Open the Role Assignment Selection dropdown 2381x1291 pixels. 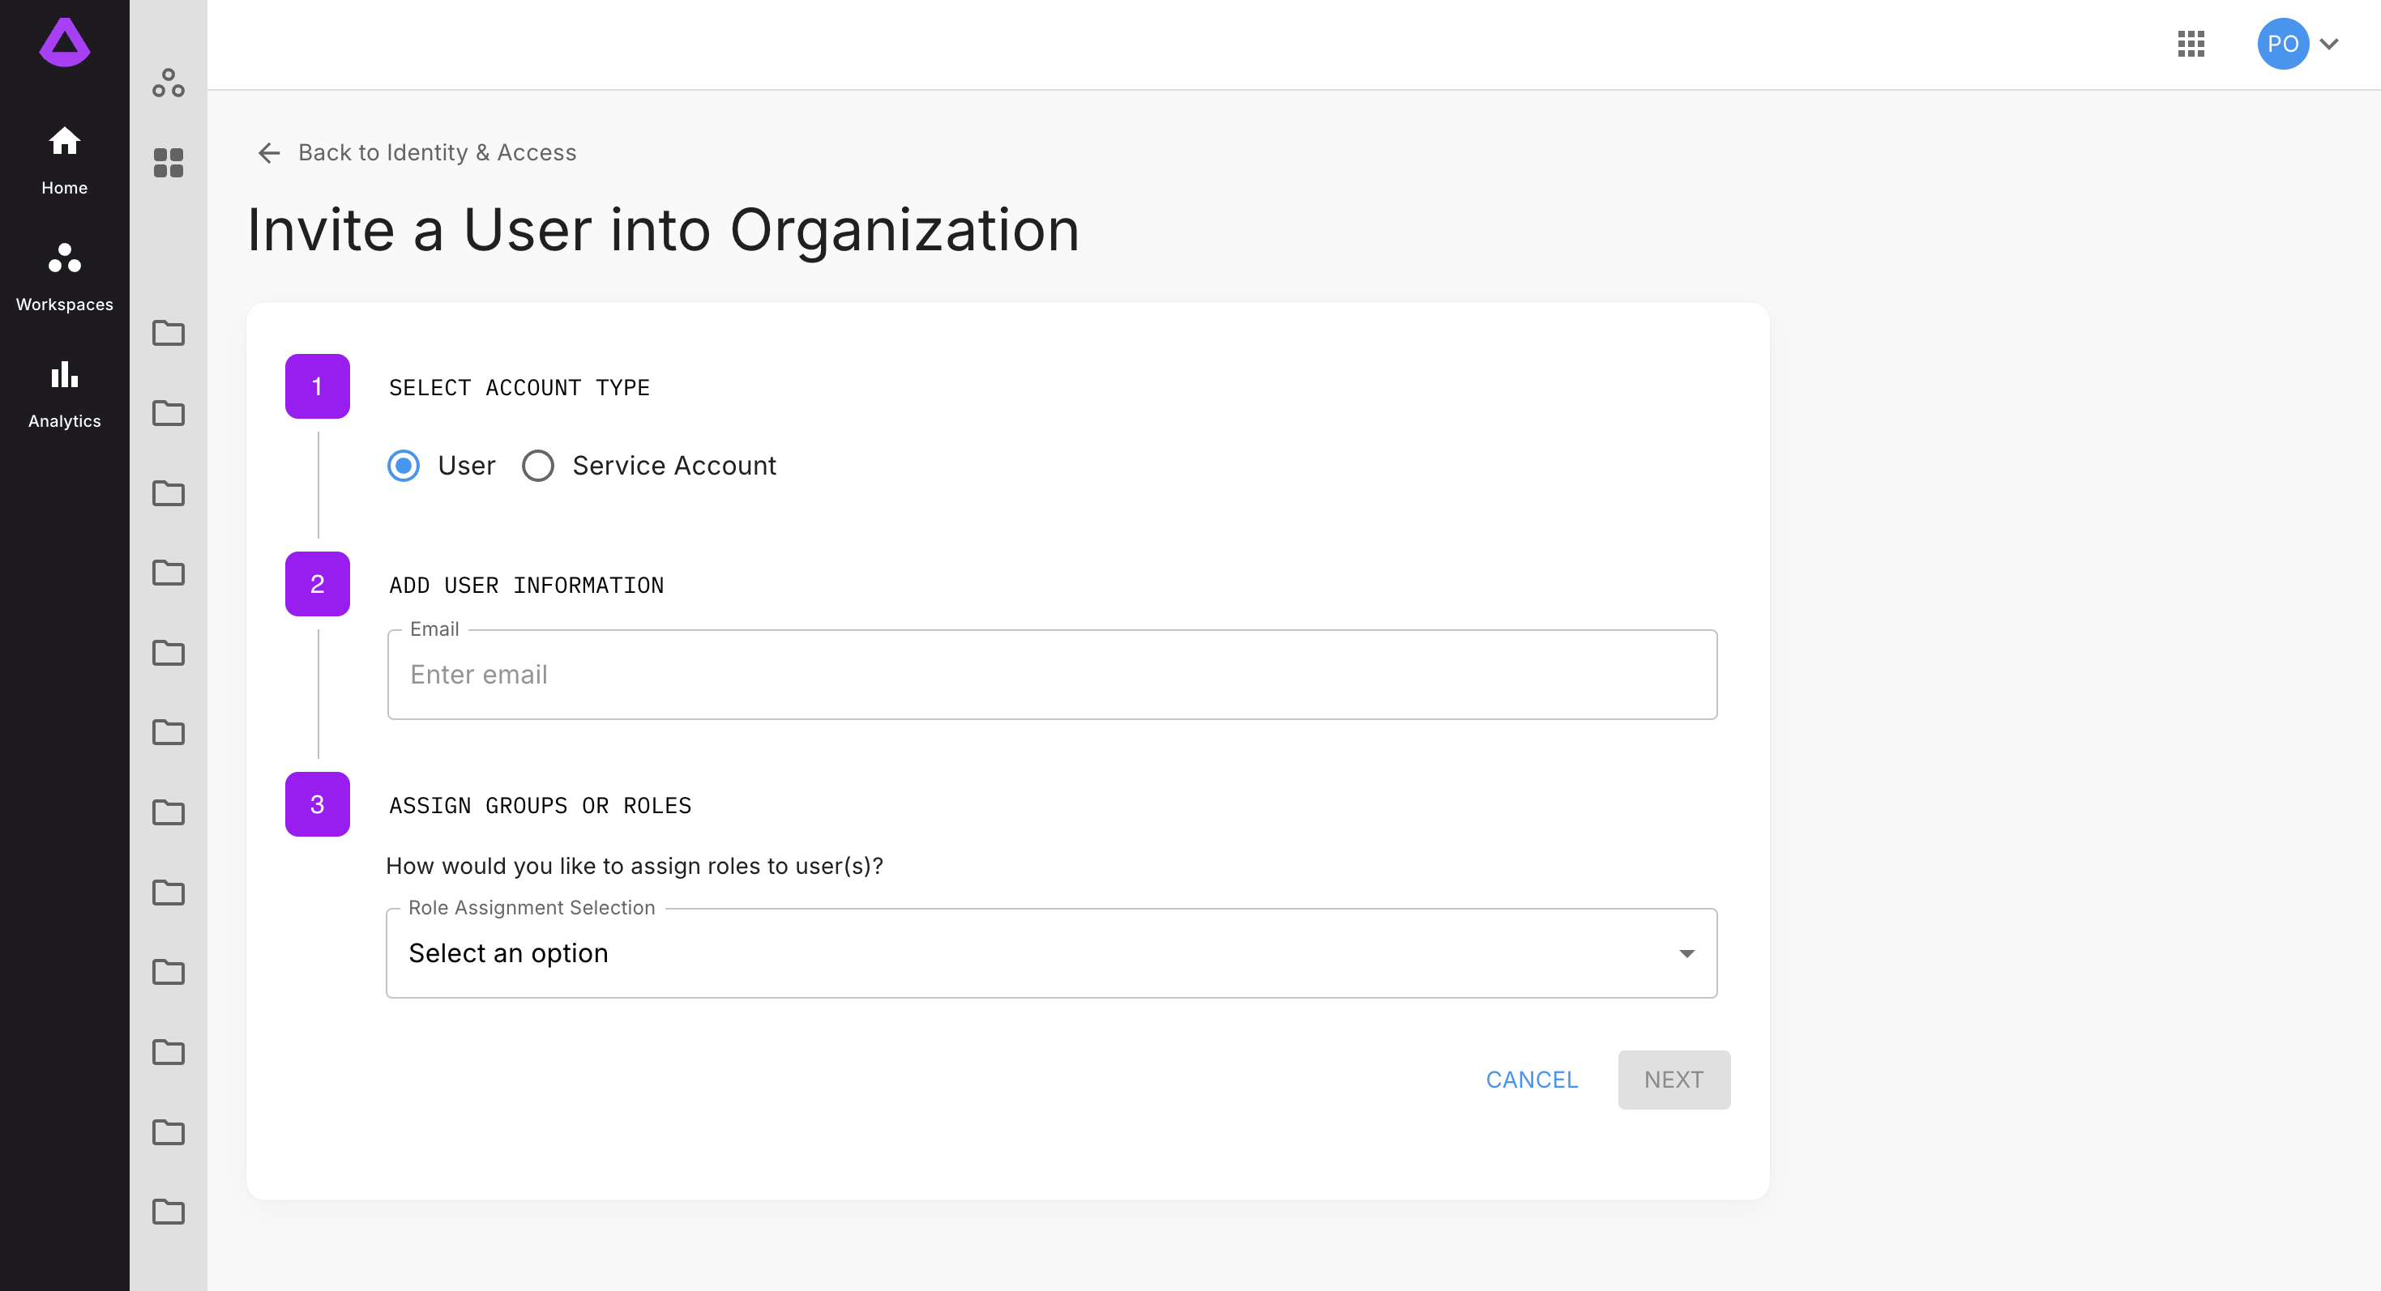click(x=1052, y=953)
